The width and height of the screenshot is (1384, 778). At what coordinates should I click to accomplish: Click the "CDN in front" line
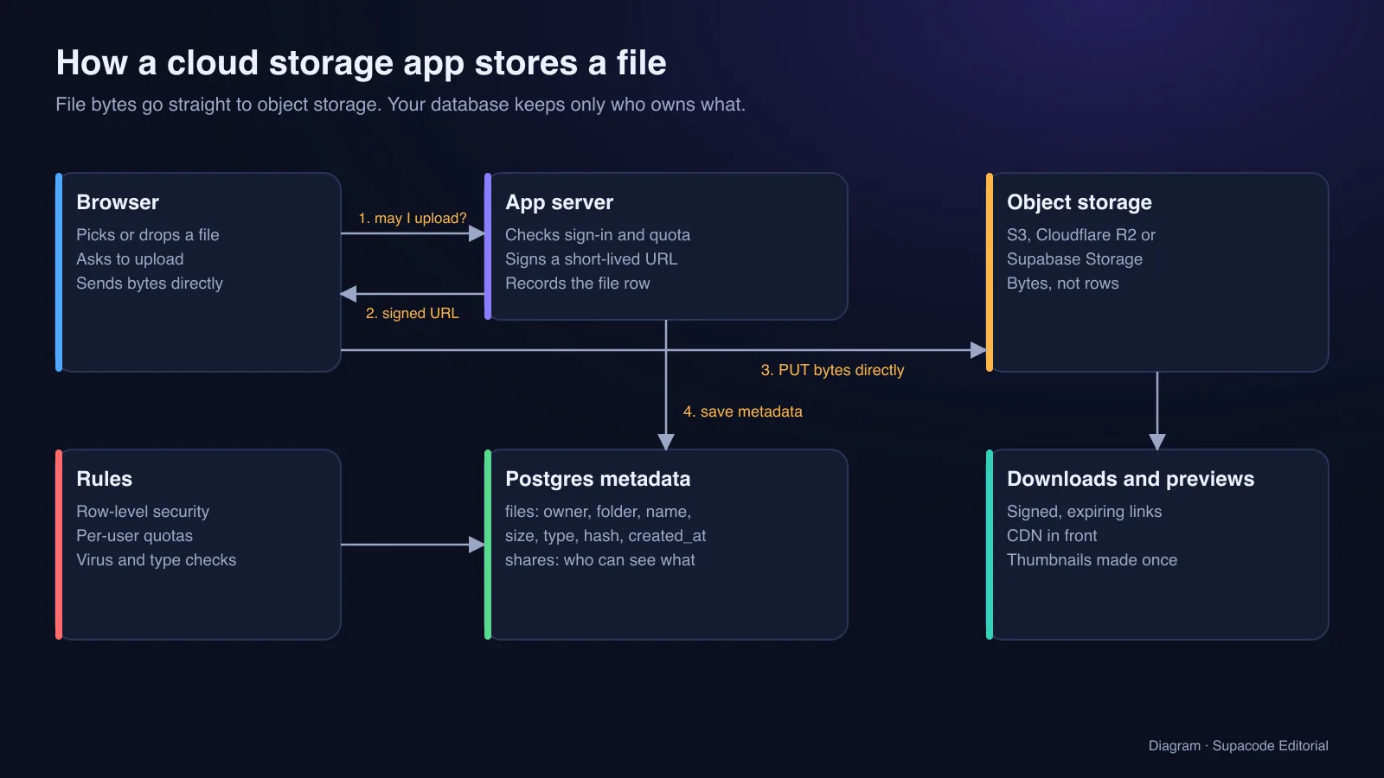[1052, 536]
